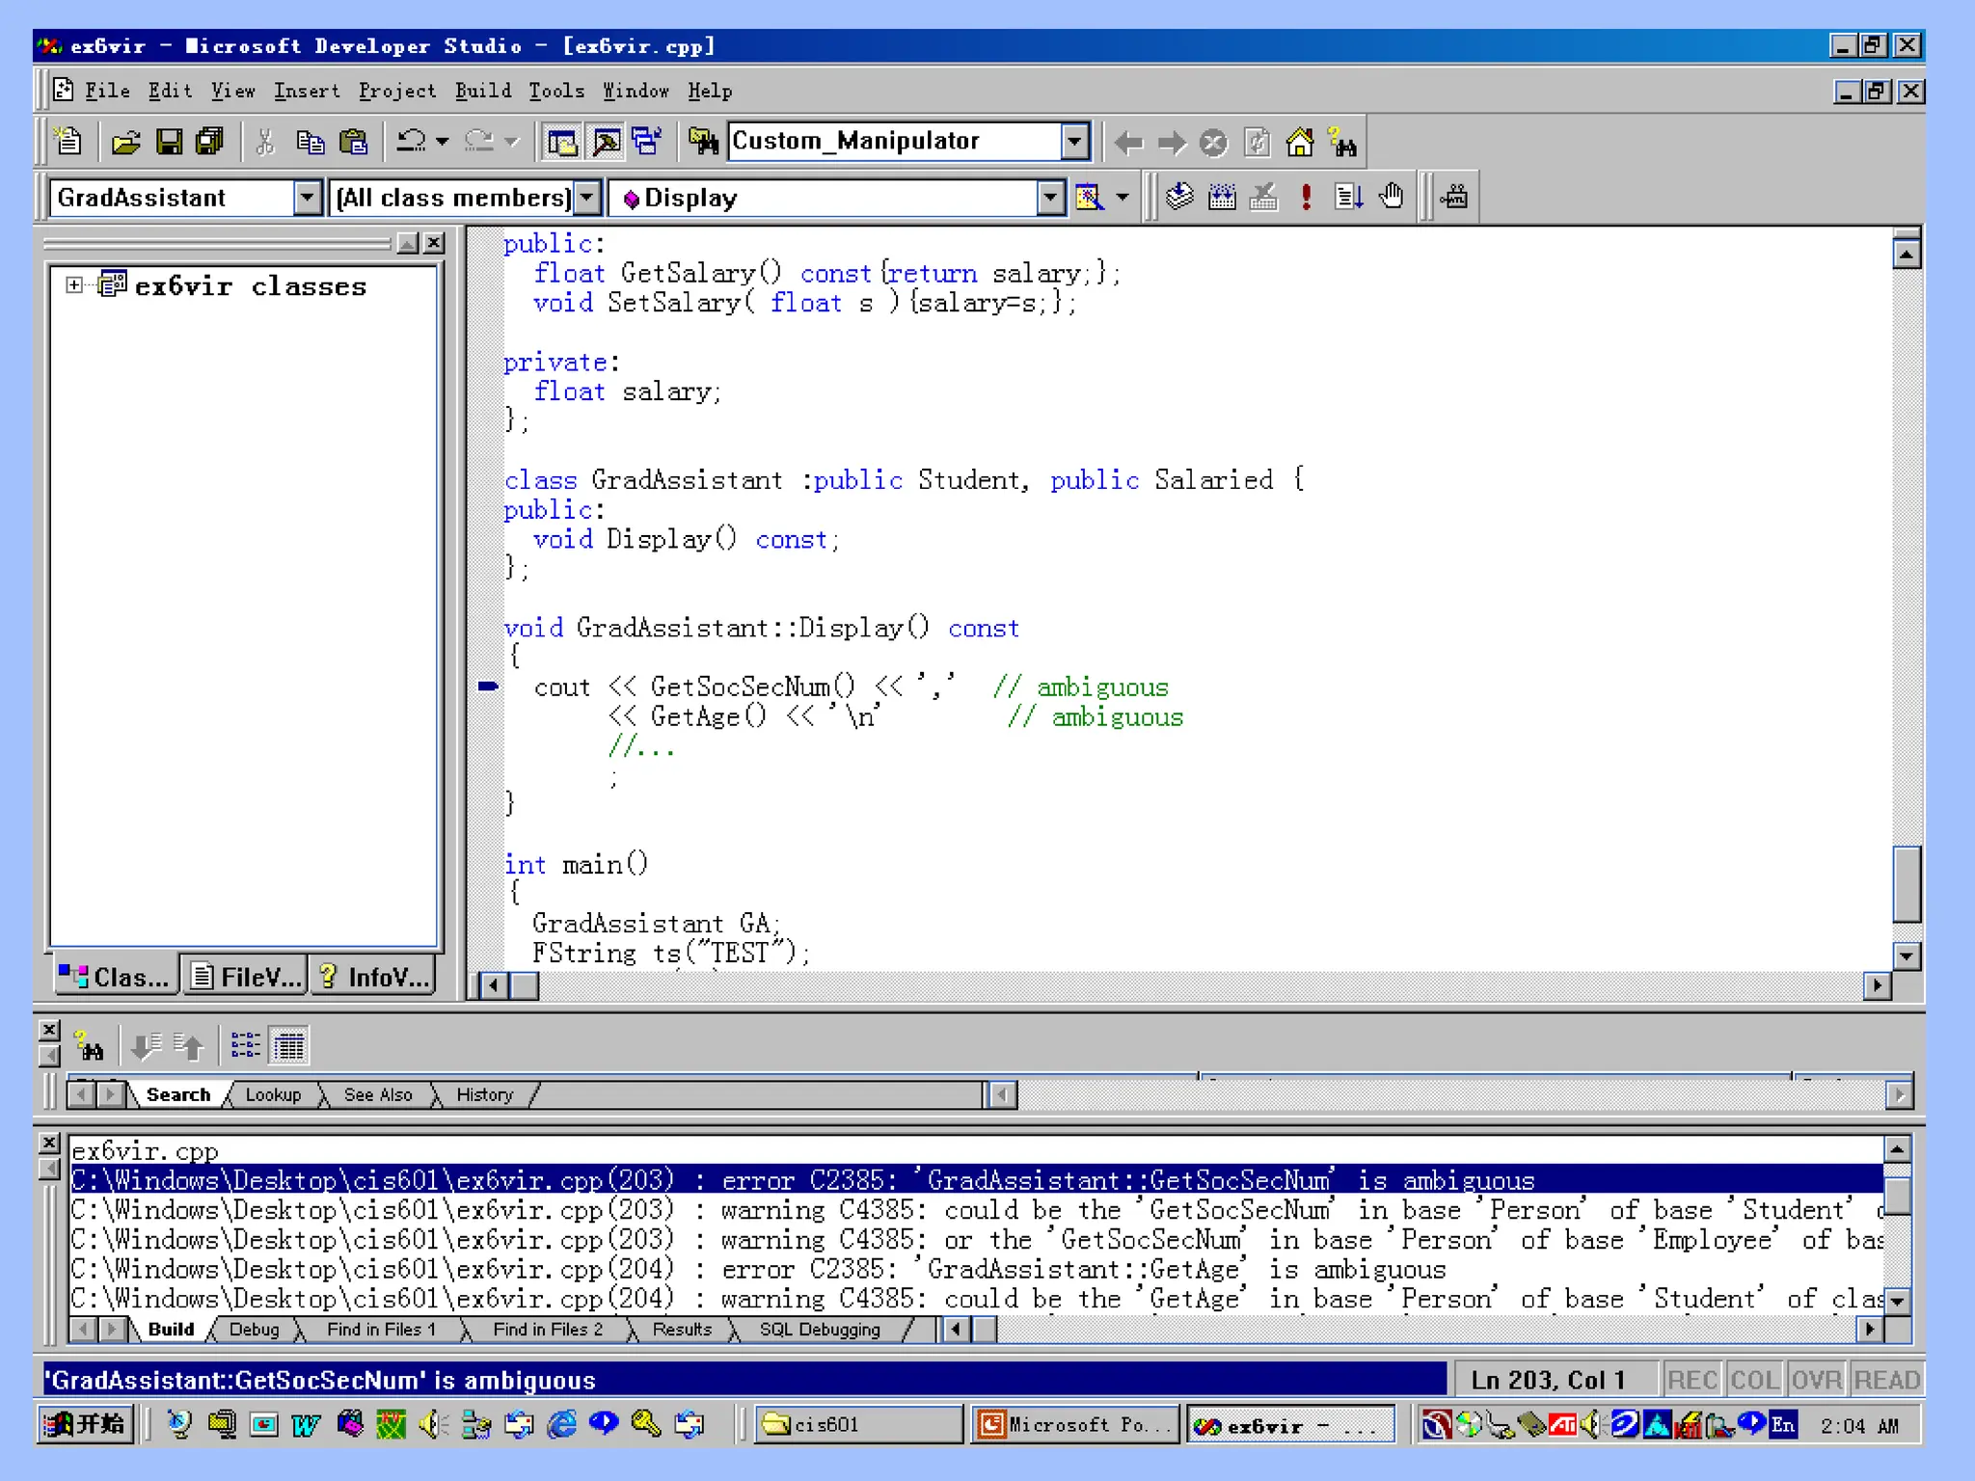The image size is (1975, 1481).
Task: Click the Paste clipboard icon
Action: tap(354, 143)
